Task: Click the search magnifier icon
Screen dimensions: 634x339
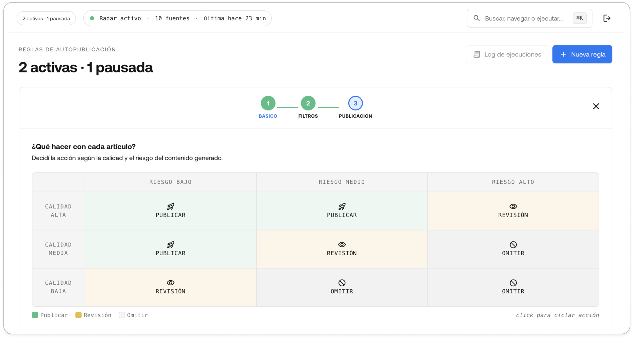Action: pos(477,18)
